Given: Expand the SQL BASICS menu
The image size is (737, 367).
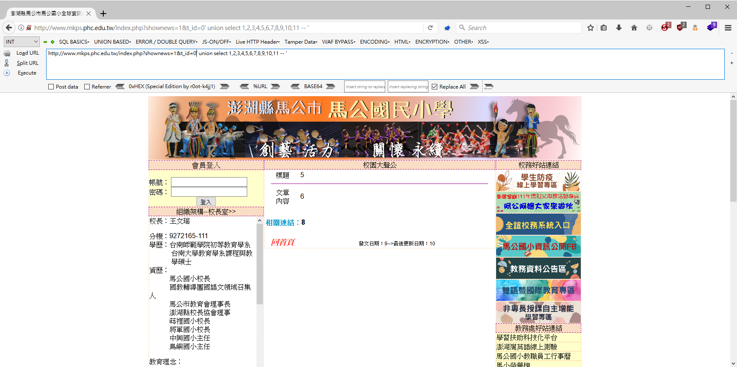Looking at the screenshot, I should (x=74, y=42).
